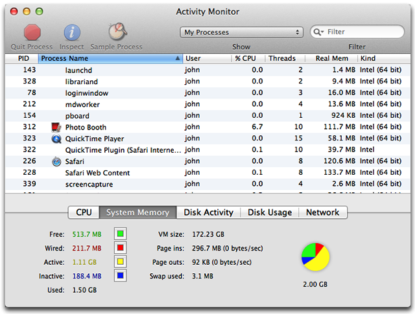Image resolution: width=415 pixels, height=314 pixels.
Task: Open the blue Inspect info icon
Action: click(x=72, y=32)
